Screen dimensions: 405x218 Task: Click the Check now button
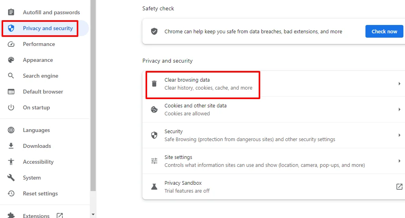(x=384, y=31)
